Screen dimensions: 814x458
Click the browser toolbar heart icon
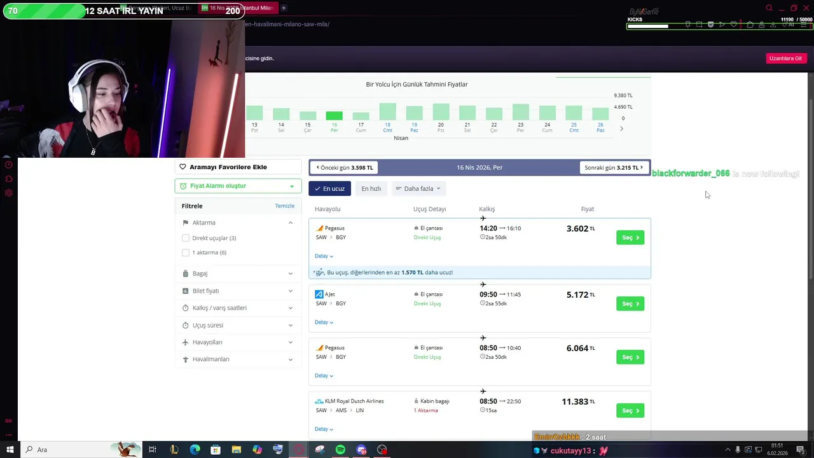(733, 25)
